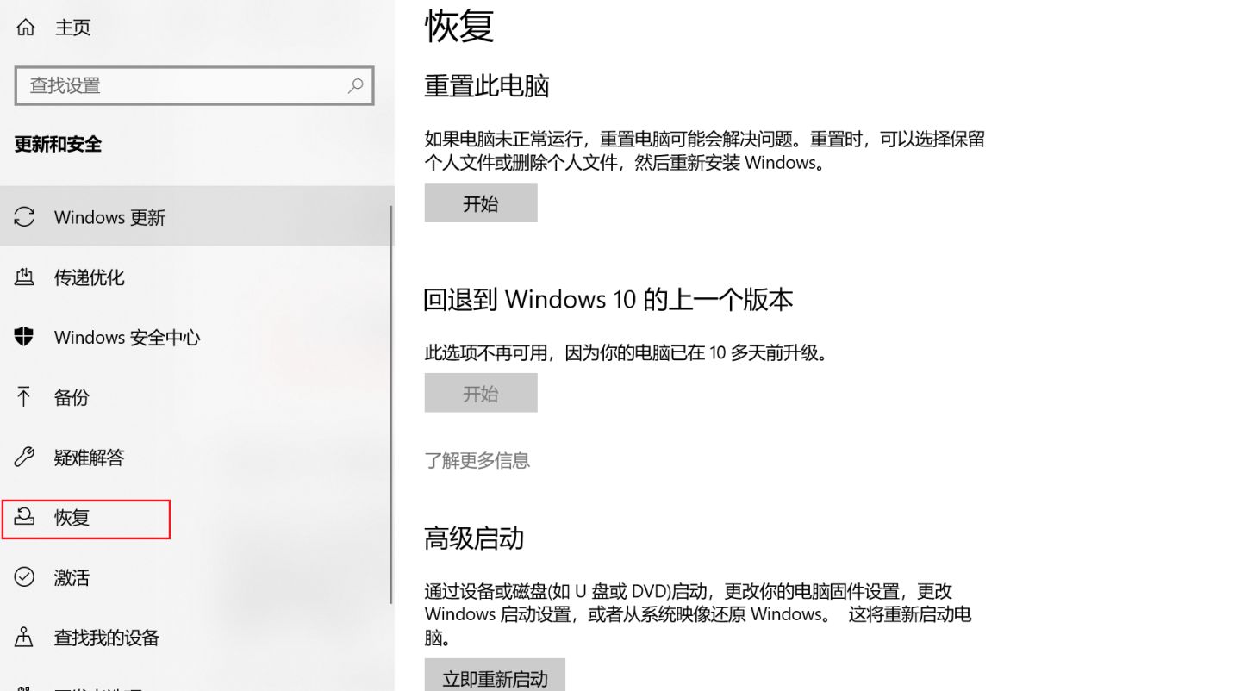Select 备份 in the left navigation
The image size is (1241, 691).
[x=72, y=397]
